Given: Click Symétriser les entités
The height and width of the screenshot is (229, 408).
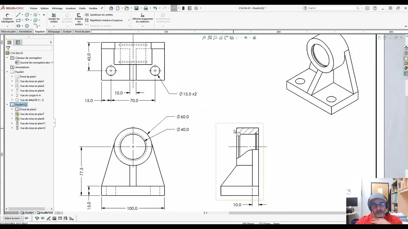Looking at the screenshot, I should pyautogui.click(x=99, y=15).
